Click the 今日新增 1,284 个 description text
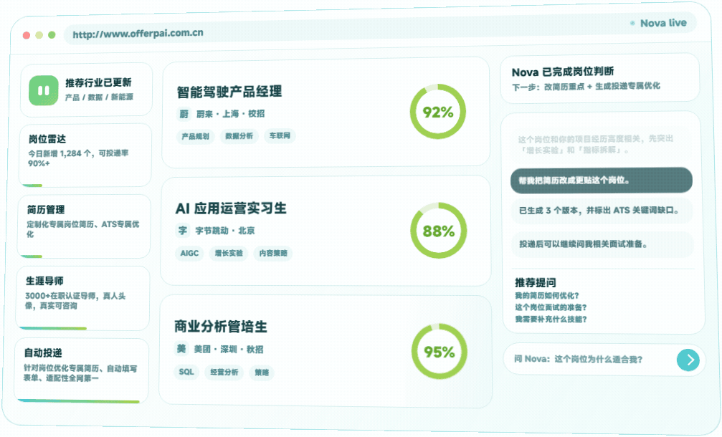Image resolution: width=722 pixels, height=437 pixels. (78, 158)
